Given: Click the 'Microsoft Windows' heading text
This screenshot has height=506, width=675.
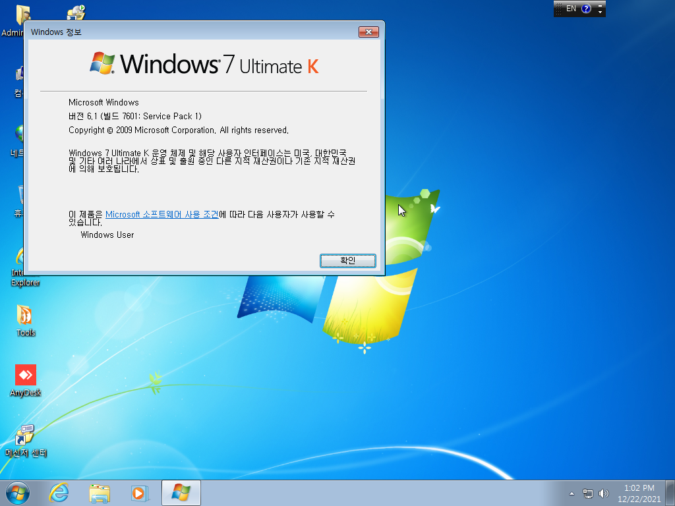Looking at the screenshot, I should pyautogui.click(x=103, y=102).
